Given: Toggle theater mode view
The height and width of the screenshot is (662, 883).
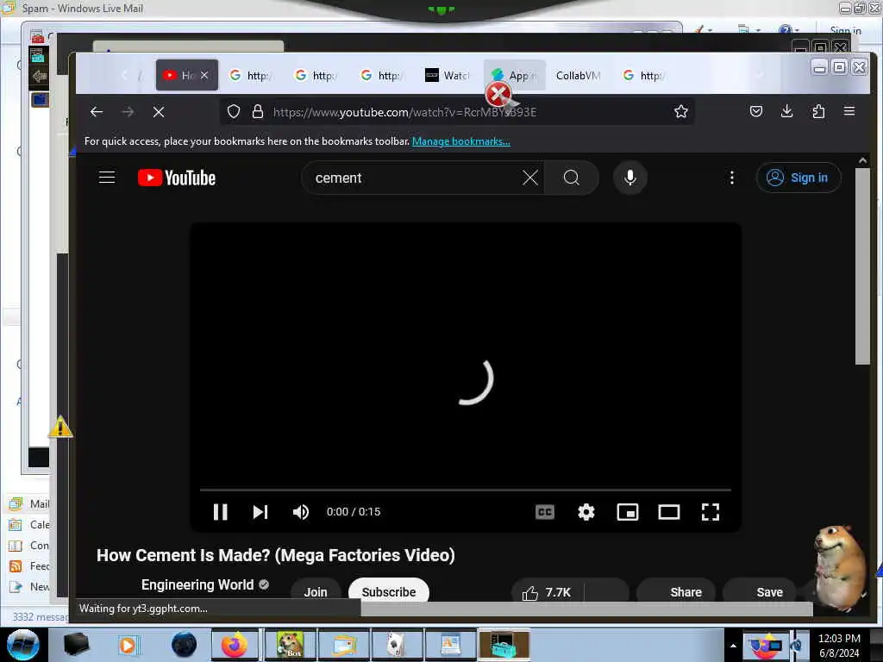Looking at the screenshot, I should (669, 512).
